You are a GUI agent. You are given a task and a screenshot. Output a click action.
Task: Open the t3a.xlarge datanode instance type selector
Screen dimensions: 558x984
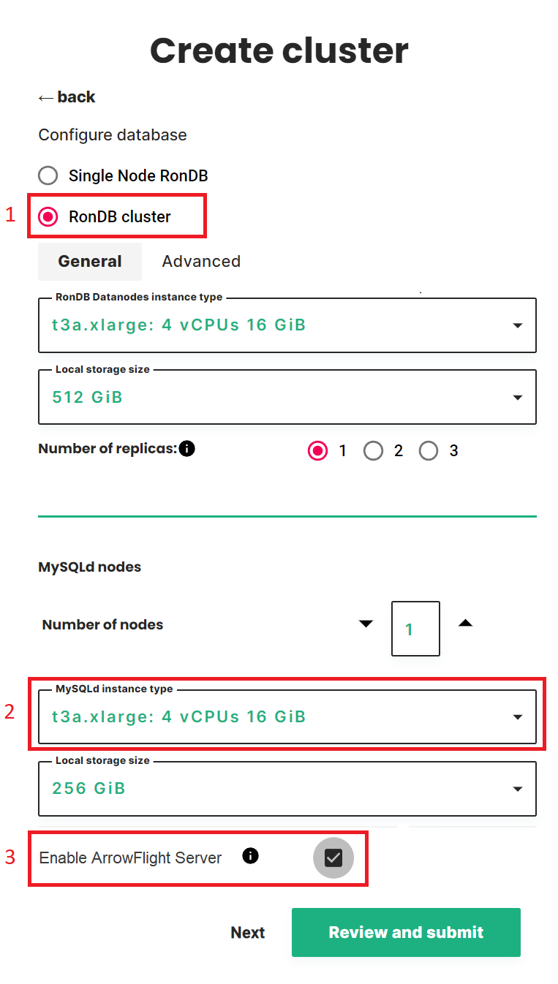click(287, 325)
